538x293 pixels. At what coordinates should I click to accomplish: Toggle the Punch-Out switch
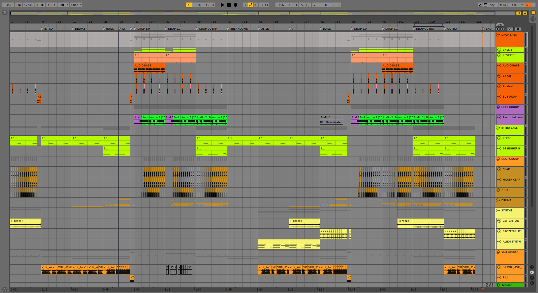tap(315, 5)
